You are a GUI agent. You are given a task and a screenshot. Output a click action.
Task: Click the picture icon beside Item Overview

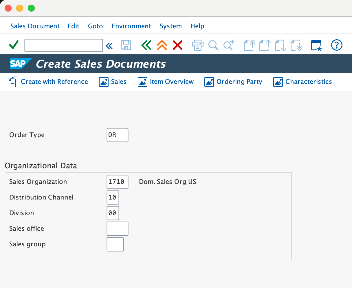(x=142, y=82)
